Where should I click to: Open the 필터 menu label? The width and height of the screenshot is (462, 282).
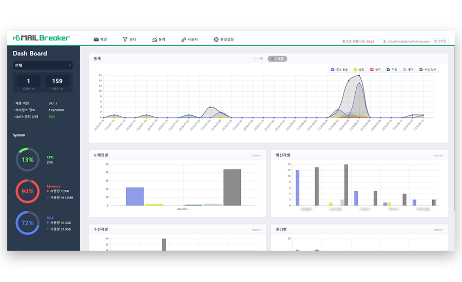coord(132,39)
